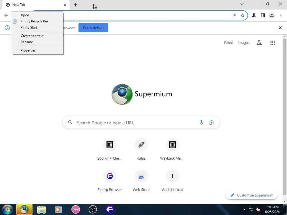Open Floorp from the taskbar
The height and width of the screenshot is (215, 287).
point(110,209)
